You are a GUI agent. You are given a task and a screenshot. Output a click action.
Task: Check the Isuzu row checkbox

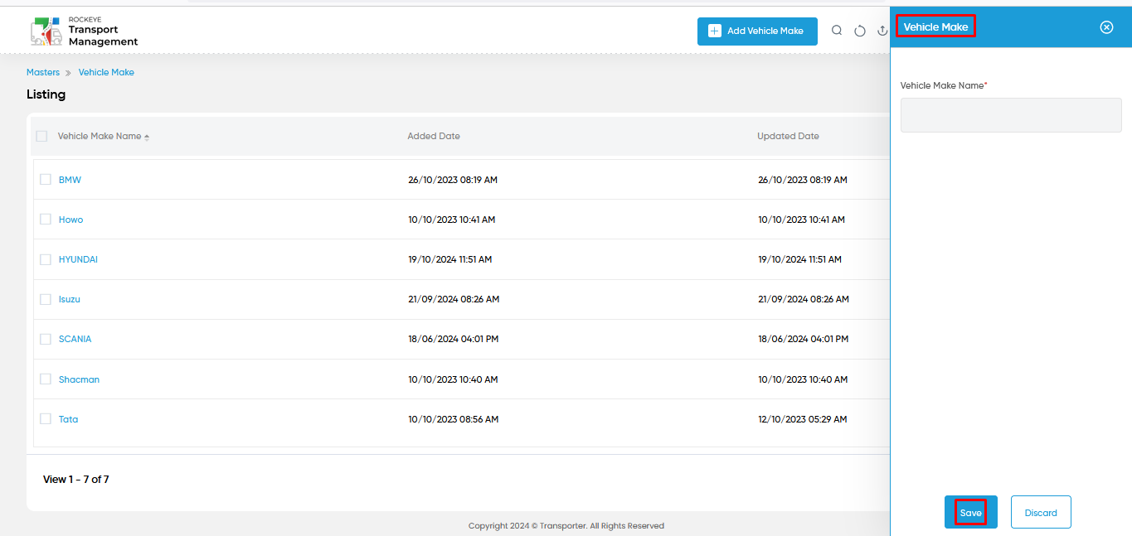pos(46,299)
